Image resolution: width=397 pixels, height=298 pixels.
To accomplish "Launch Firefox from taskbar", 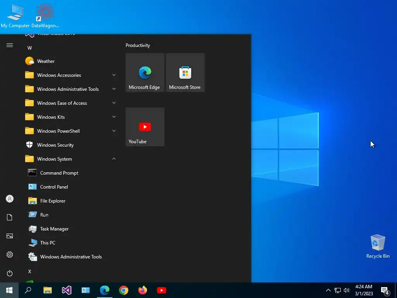I will 143,290.
